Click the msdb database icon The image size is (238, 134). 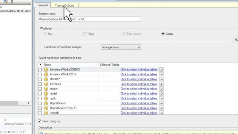tap(46, 99)
